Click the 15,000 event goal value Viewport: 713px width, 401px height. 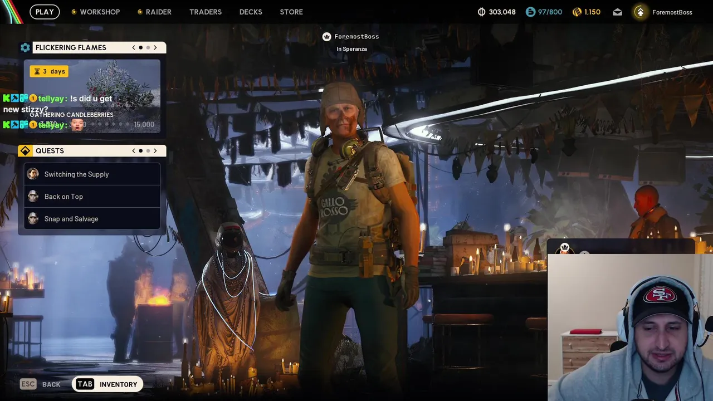point(144,125)
